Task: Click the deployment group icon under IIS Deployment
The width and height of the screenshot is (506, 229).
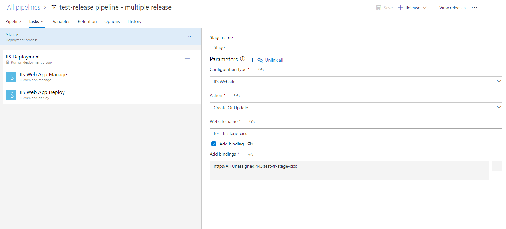Action: [8, 63]
